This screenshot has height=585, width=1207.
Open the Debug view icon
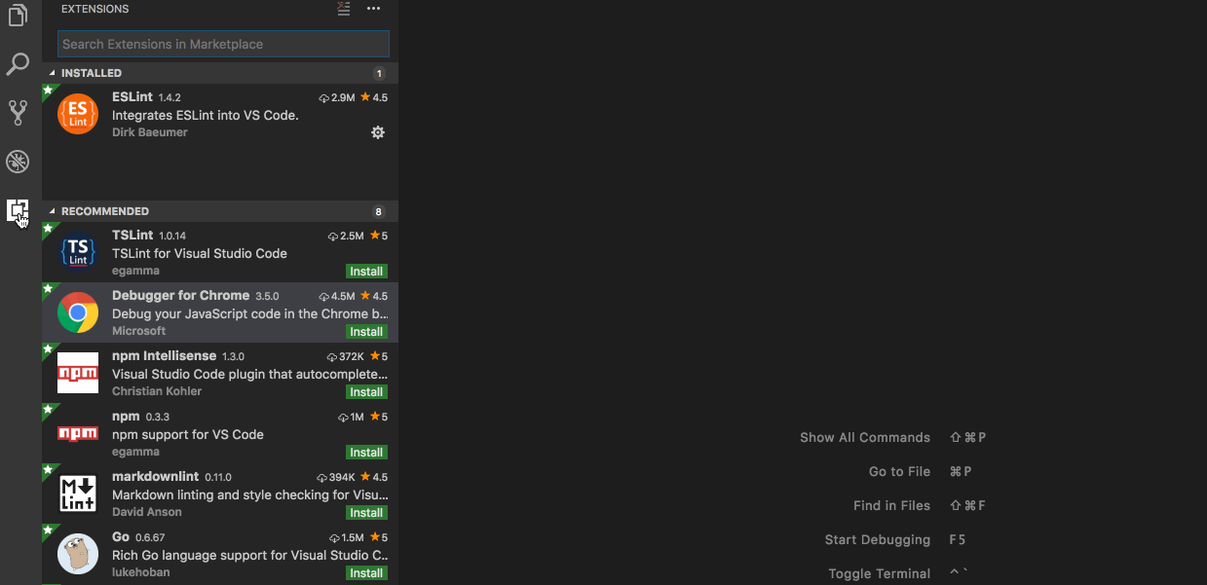pyautogui.click(x=18, y=162)
